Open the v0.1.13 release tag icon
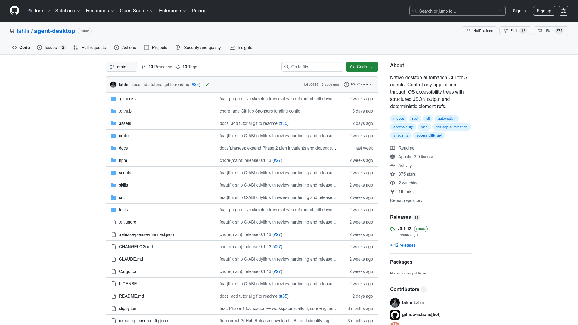The height and width of the screenshot is (325, 578). click(x=393, y=229)
